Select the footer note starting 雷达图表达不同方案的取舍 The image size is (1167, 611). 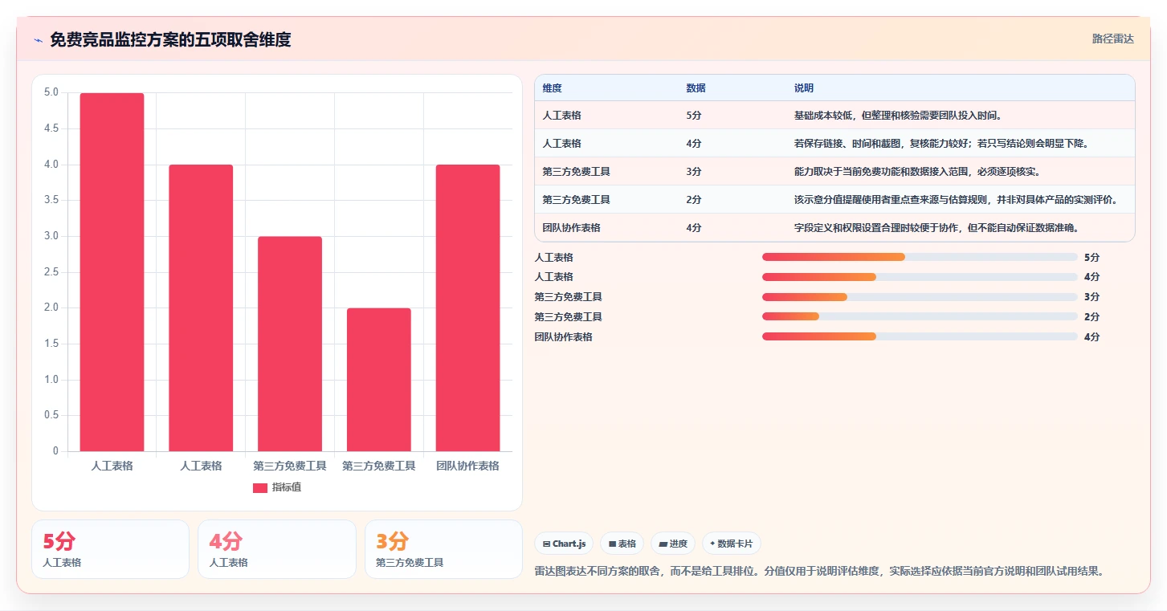(819, 572)
